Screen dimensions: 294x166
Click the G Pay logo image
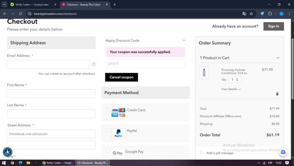click(118, 153)
